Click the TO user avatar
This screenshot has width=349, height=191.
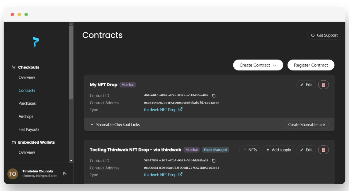[13, 174]
